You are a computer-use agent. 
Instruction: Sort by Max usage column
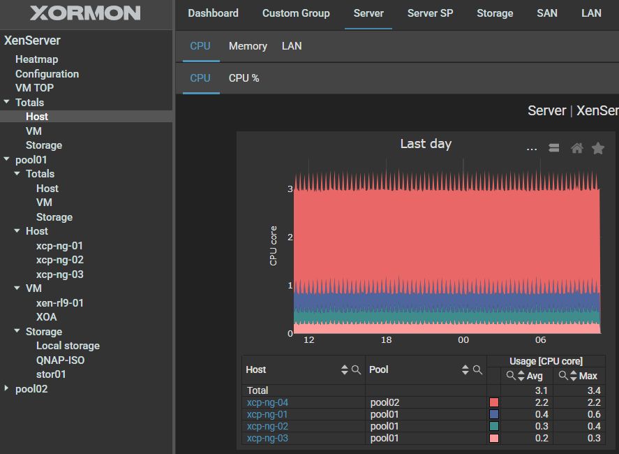point(574,376)
